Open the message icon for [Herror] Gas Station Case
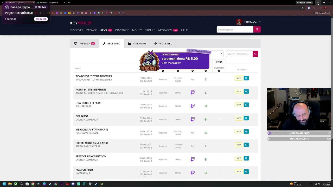333x187 pixels. click(x=246, y=131)
